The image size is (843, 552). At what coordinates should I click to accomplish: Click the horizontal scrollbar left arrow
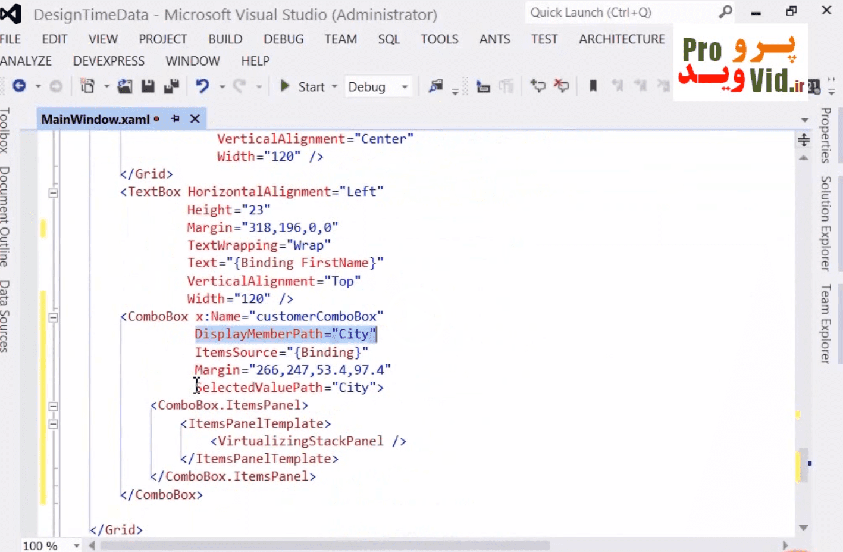pyautogui.click(x=92, y=545)
